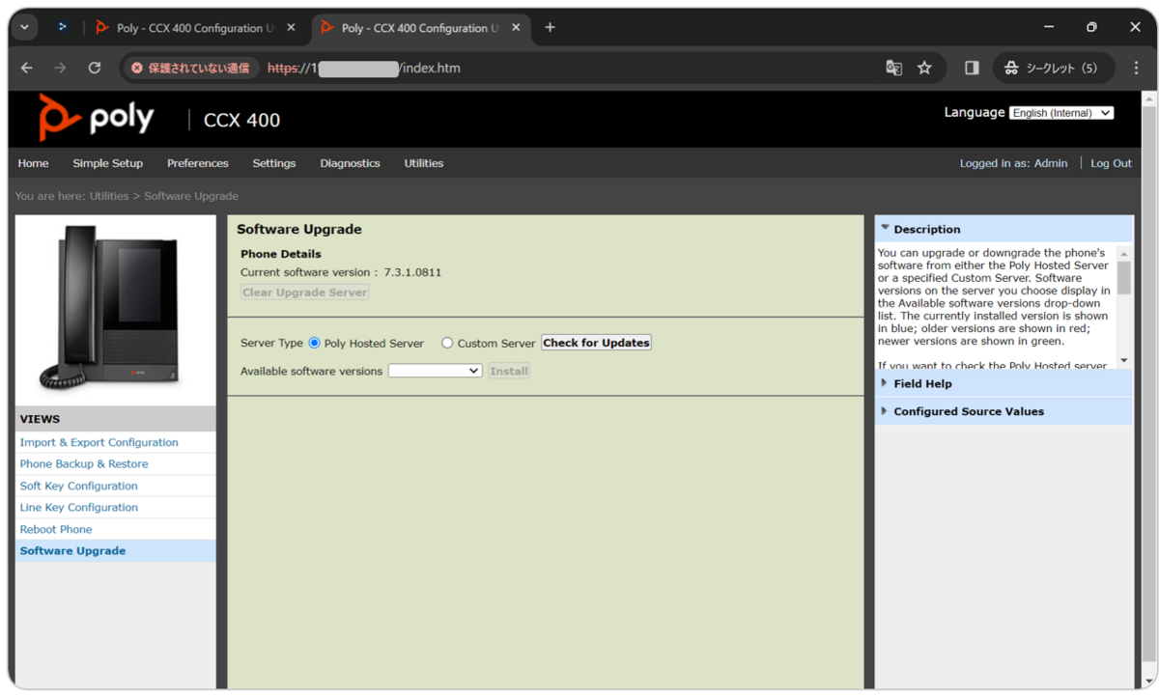Viewport: 1159px width, 697px height.
Task: Click the Check for Updates button
Action: click(x=596, y=343)
